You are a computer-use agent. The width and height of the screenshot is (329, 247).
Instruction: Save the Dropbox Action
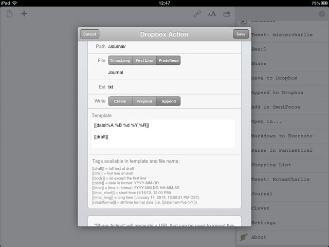pyautogui.click(x=240, y=34)
